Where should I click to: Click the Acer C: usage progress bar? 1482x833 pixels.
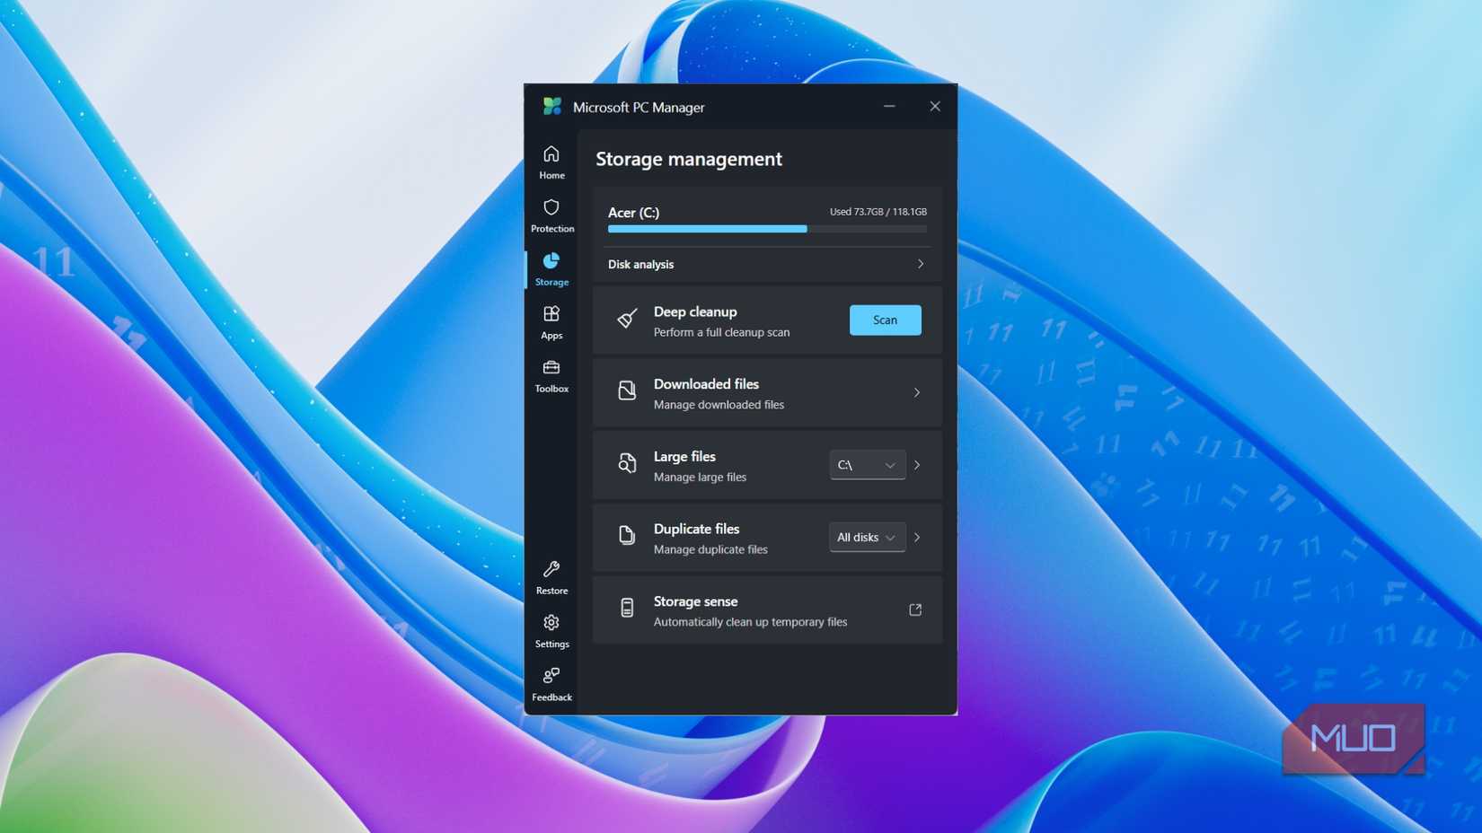click(766, 229)
